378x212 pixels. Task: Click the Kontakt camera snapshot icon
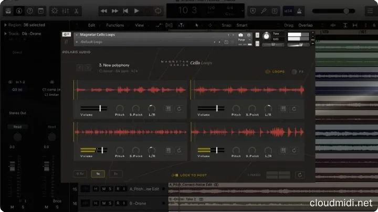click(240, 35)
